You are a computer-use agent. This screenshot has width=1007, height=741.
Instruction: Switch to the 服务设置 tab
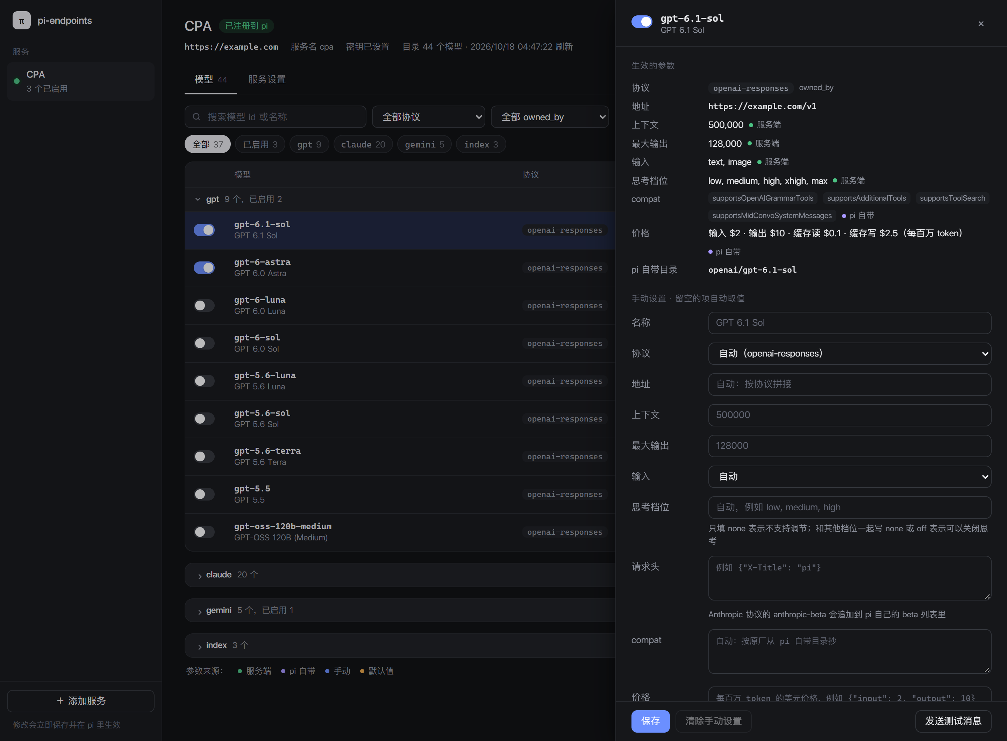click(x=267, y=79)
